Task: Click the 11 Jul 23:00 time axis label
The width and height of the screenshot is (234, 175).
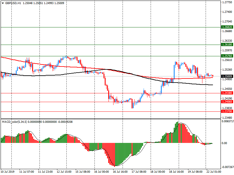Action: (45, 172)
